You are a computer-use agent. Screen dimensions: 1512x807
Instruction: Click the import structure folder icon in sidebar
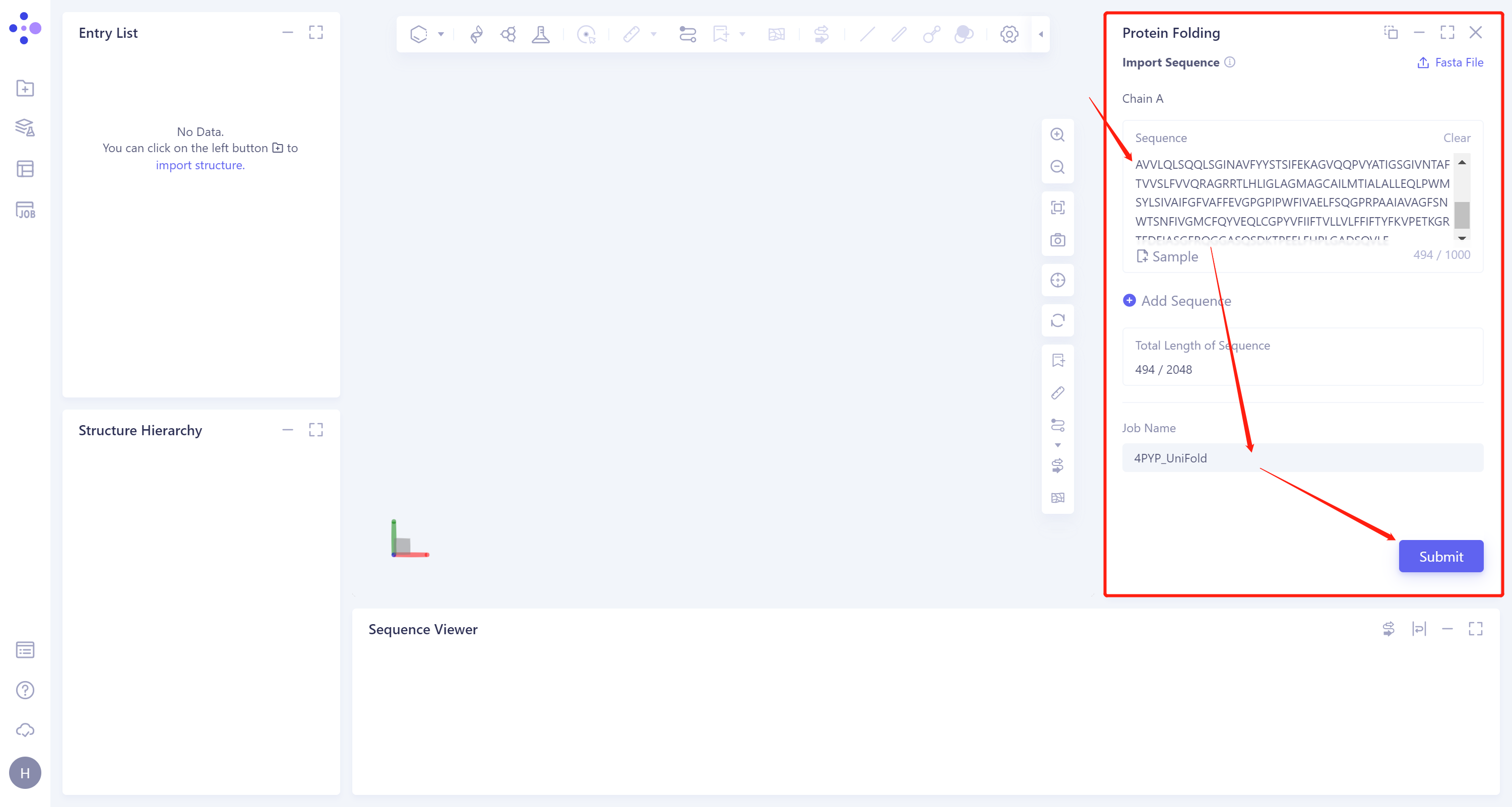pos(25,89)
